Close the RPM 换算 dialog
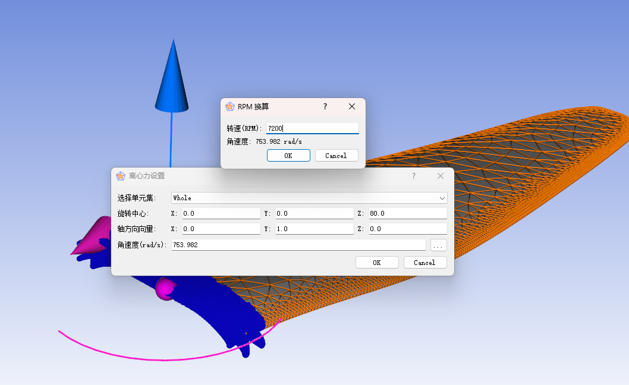 tap(352, 106)
